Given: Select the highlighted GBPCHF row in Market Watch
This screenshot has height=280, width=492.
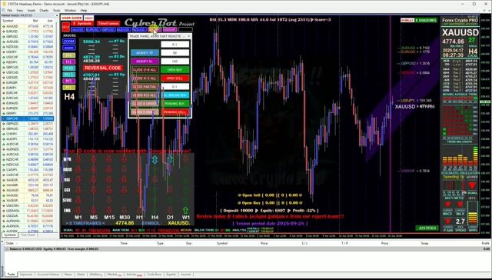Looking at the screenshot, I should (x=28, y=118).
